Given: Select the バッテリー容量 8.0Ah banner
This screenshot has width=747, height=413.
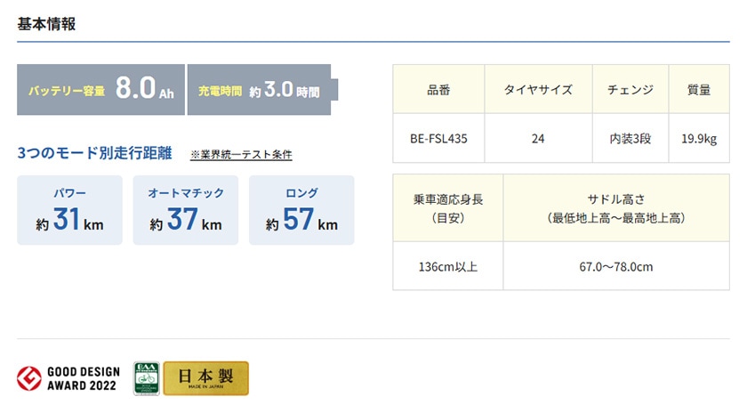Looking at the screenshot, I should [x=100, y=90].
